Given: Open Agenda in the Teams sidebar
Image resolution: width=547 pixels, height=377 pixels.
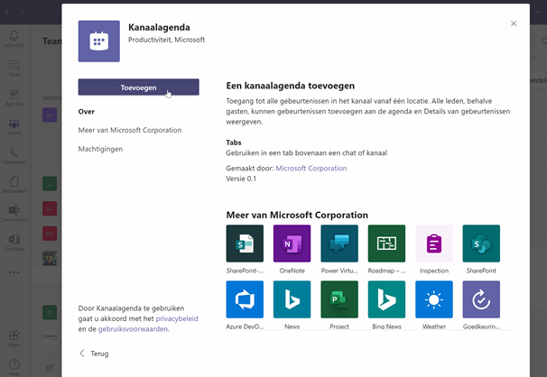Looking at the screenshot, I should pos(14,97).
